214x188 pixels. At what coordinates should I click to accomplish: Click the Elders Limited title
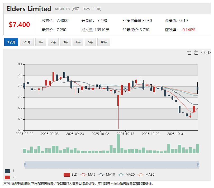(x=29, y=9)
